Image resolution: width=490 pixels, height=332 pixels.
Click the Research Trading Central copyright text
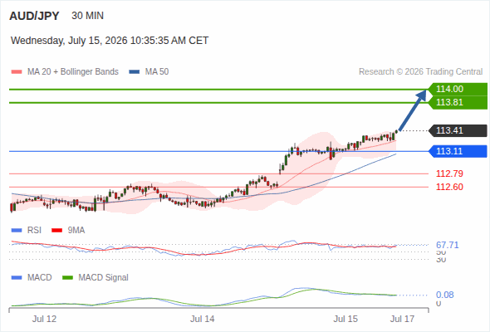point(420,72)
